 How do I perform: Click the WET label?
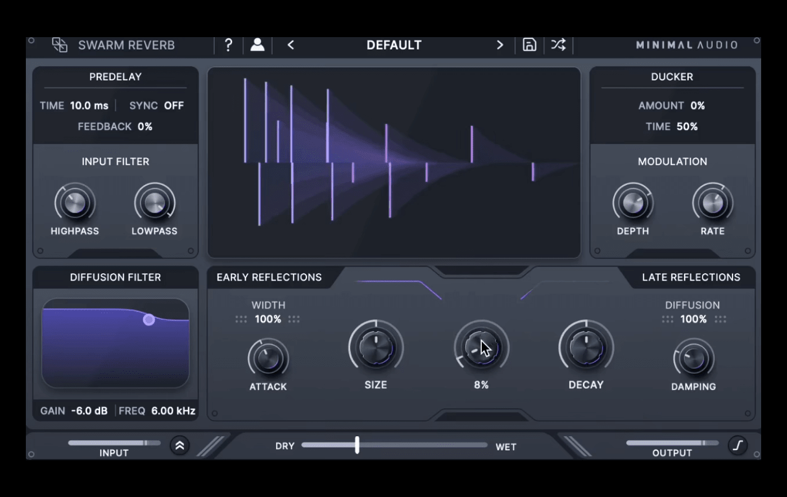[x=506, y=447]
